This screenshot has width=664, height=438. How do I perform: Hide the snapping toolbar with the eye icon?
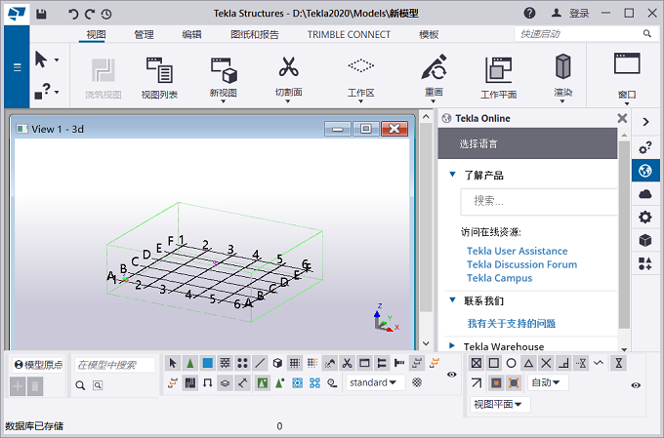[x=636, y=385]
